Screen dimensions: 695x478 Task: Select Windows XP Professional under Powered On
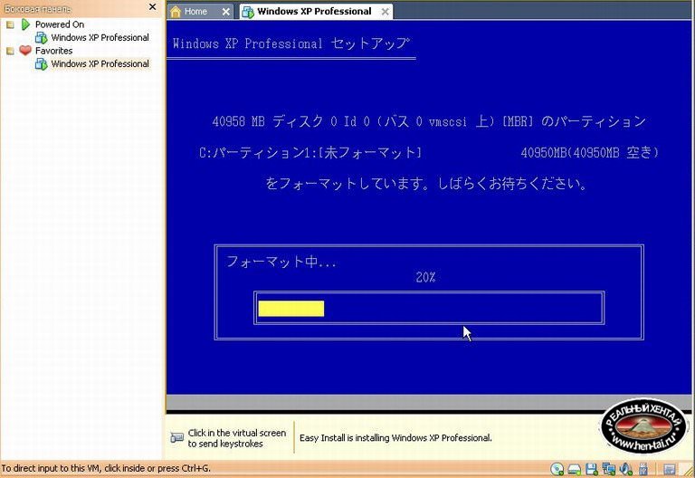(x=100, y=38)
